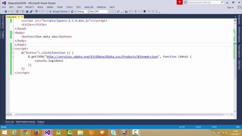Click the Visual Studio logo icon
Viewport: 242px width, 136px height.
click(4, 3)
